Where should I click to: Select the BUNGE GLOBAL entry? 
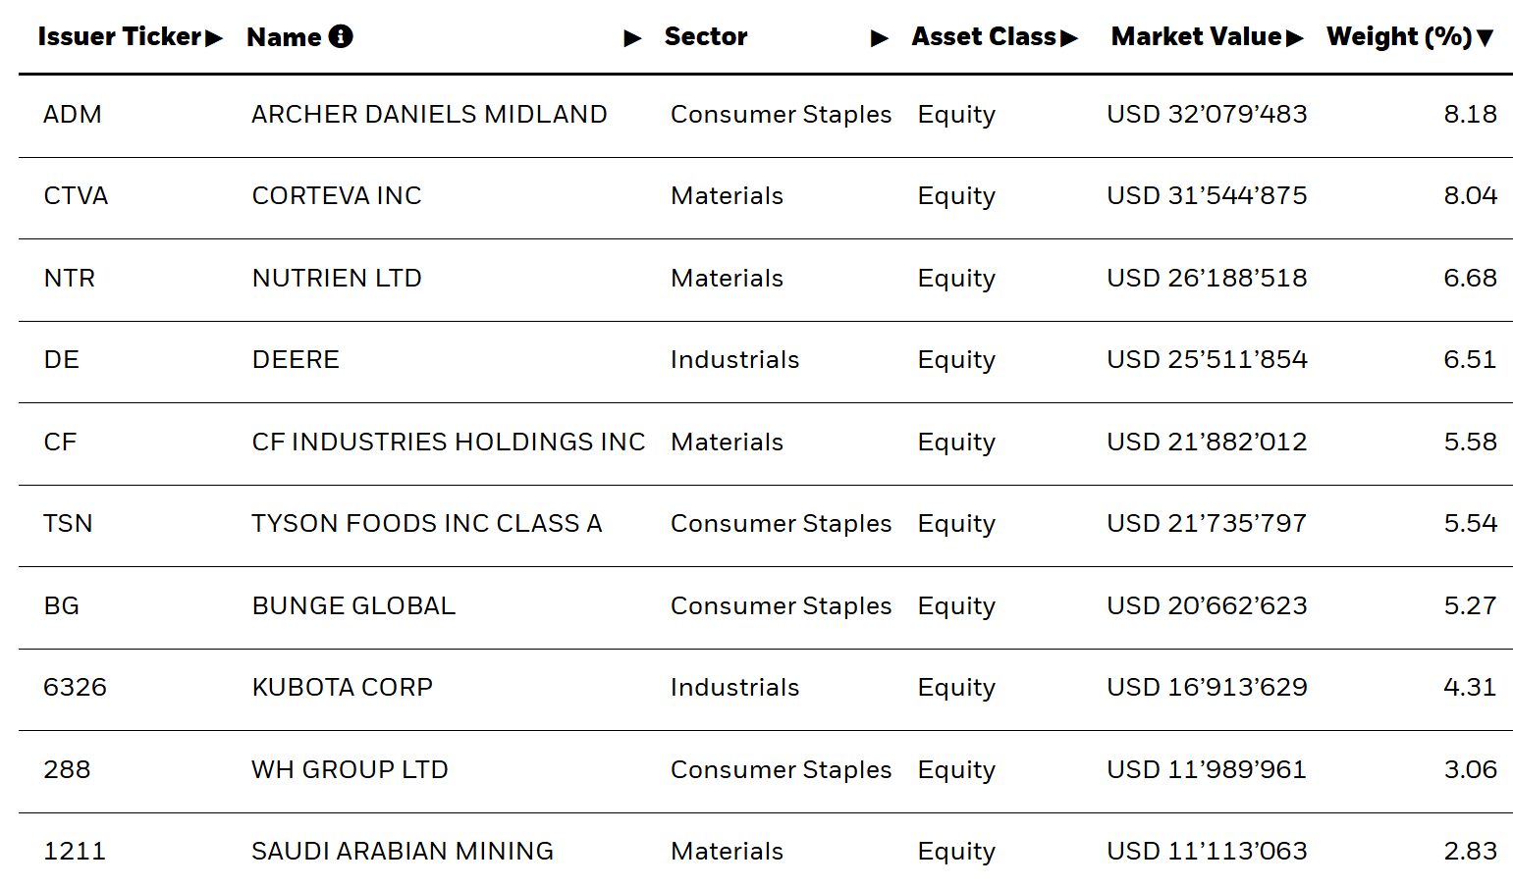click(353, 606)
